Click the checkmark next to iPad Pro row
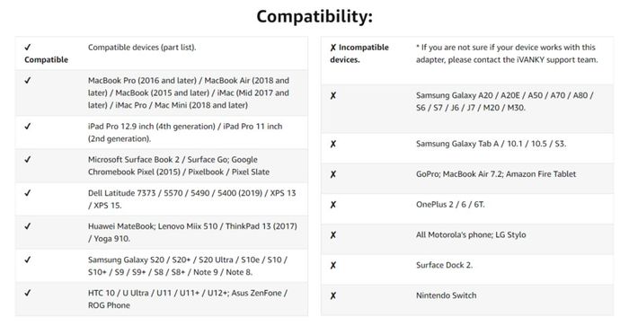This screenshot has height=326, width=629. tap(27, 127)
